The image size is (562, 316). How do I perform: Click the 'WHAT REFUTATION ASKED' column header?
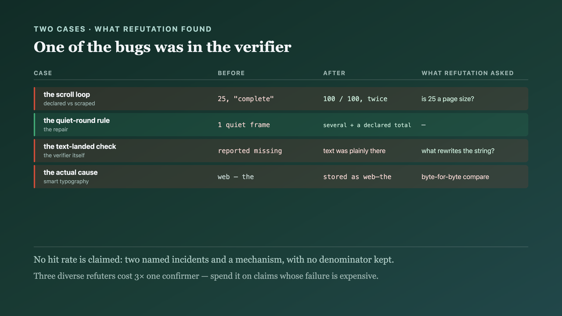pyautogui.click(x=467, y=73)
